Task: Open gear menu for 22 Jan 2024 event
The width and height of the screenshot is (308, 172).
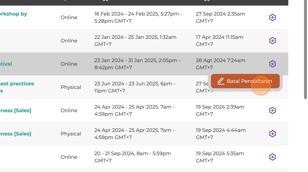Action: pos(273,41)
